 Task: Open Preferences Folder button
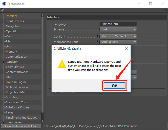click(21, 126)
